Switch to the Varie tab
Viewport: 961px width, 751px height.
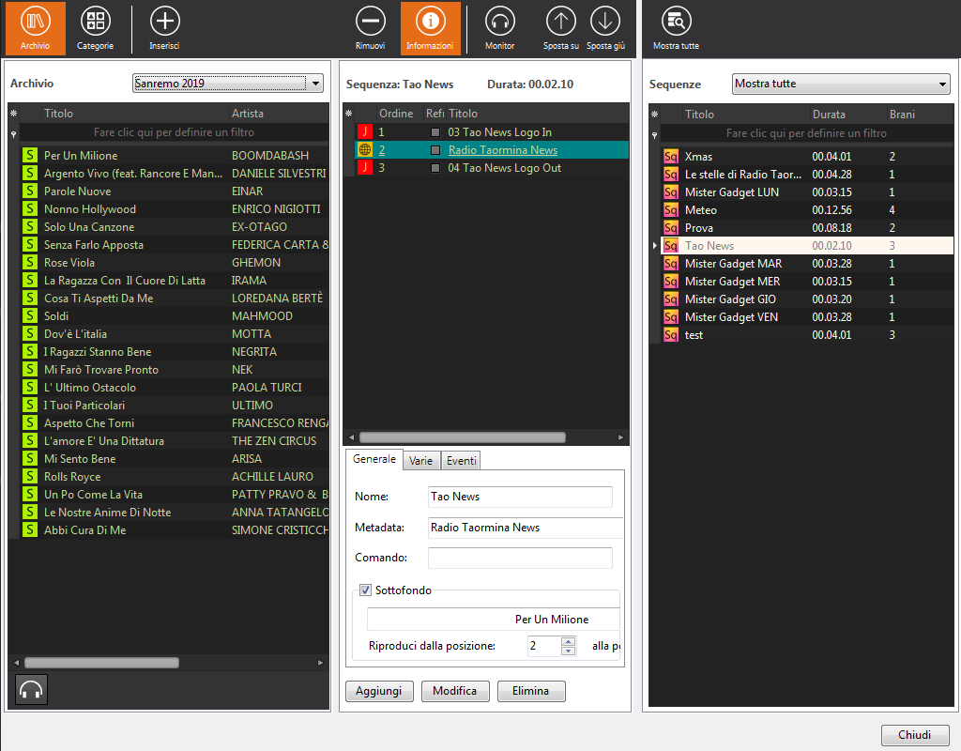[x=421, y=461]
